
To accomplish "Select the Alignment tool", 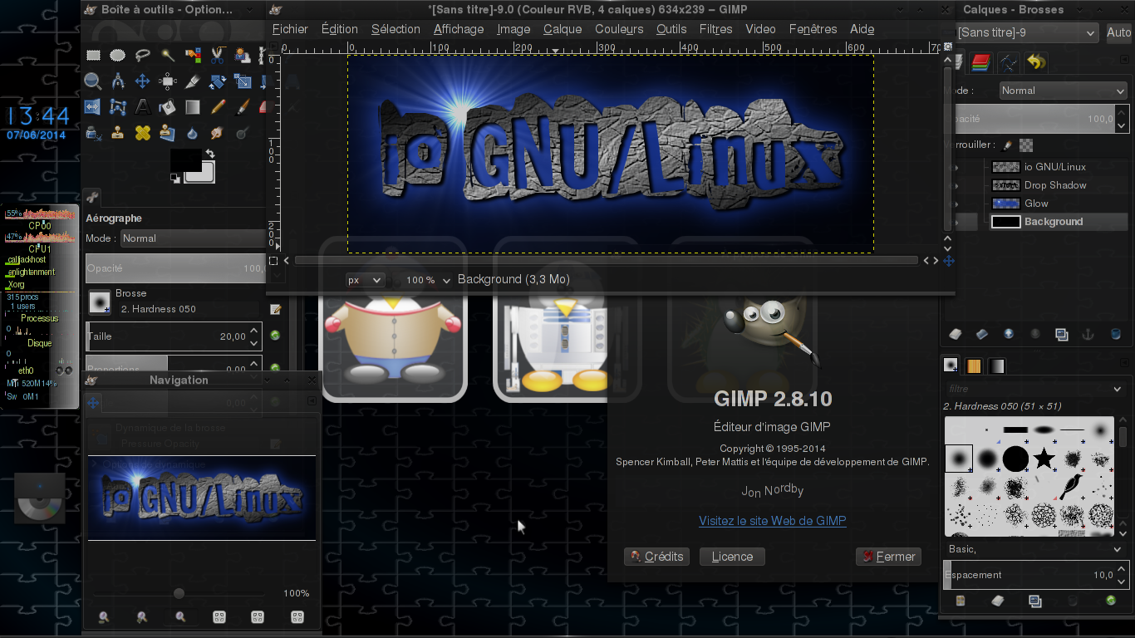I will pyautogui.click(x=168, y=81).
